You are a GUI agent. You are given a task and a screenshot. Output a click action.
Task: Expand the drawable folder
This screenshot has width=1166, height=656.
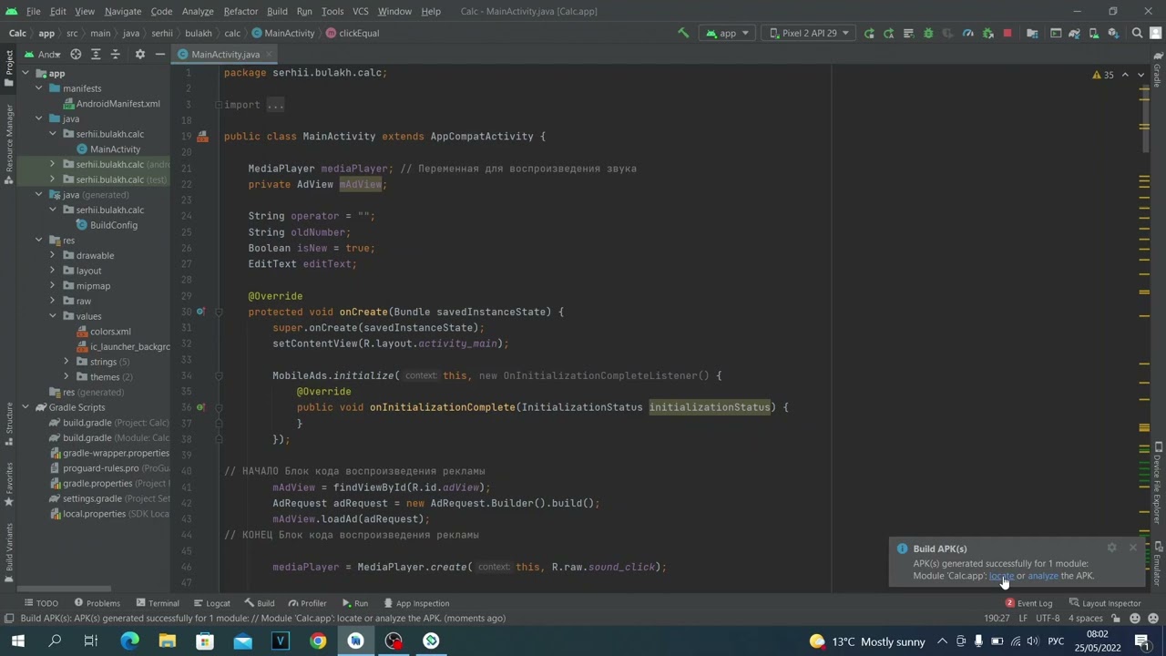coord(53,255)
